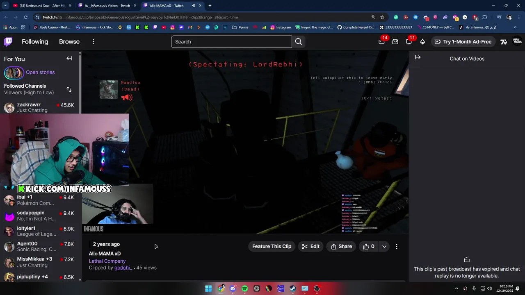Screen dimensions: 525x295
Task: Open zackrawrr channel
Action: (40, 108)
